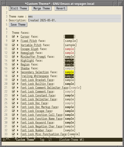Screen dimensions: 124x147
Task: Click the L1 line indicator in mode line
Action: [x=50, y=140]
